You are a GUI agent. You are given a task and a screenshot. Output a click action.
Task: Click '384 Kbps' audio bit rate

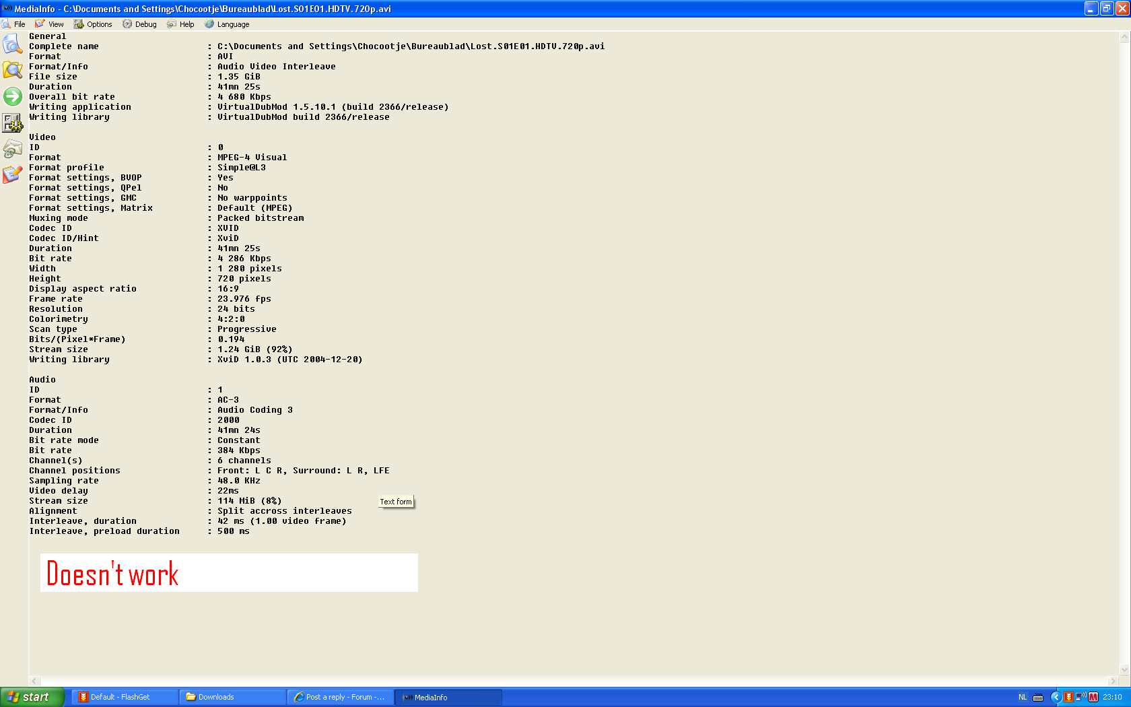click(238, 450)
